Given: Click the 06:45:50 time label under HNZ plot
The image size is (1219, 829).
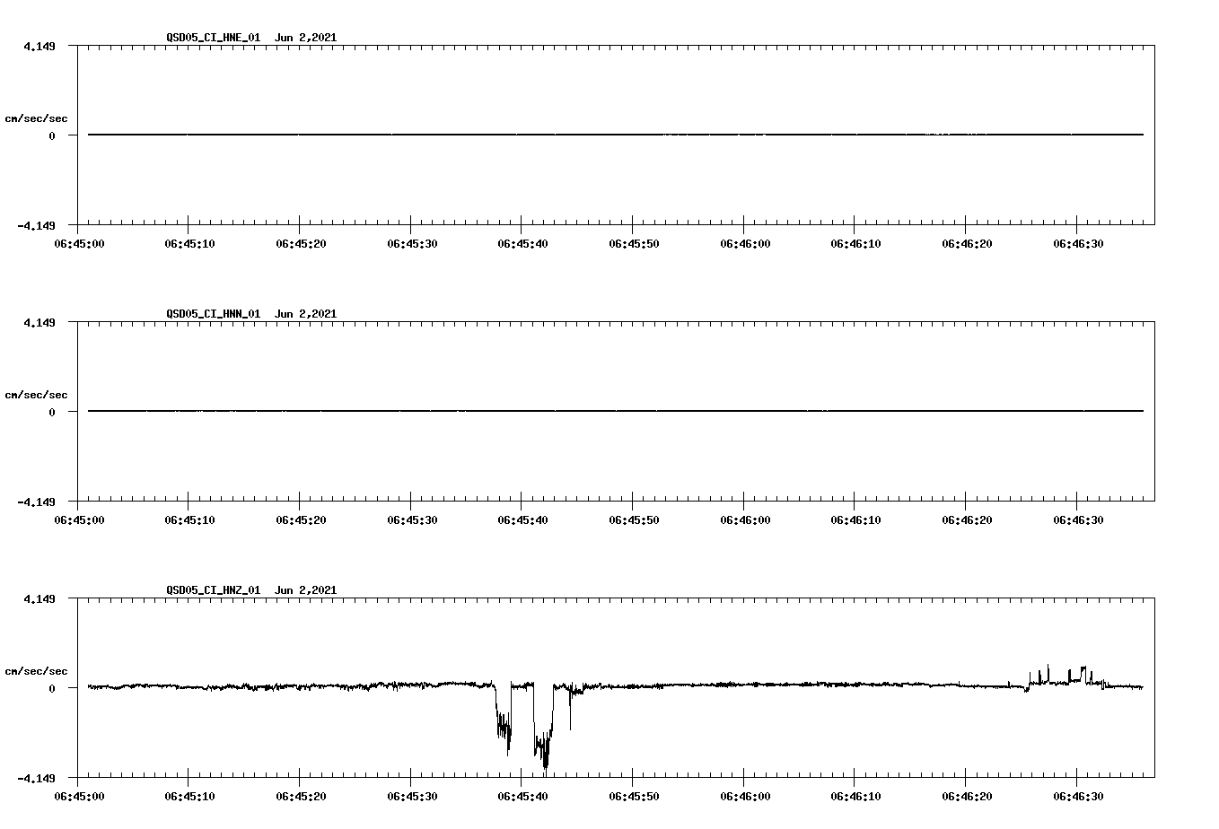Looking at the screenshot, I should point(634,797).
